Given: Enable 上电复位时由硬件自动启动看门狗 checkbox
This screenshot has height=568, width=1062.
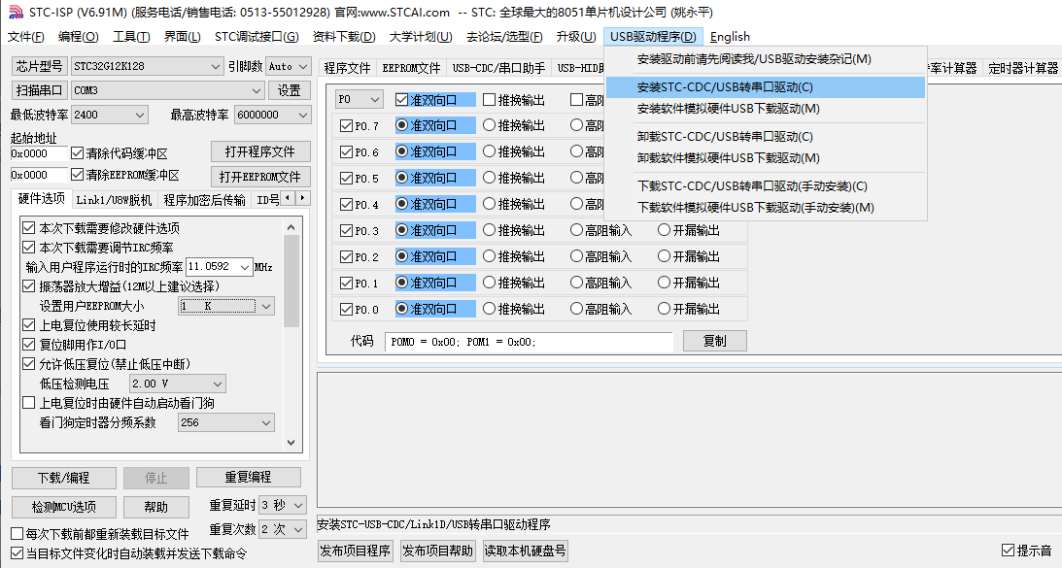Looking at the screenshot, I should click(28, 403).
